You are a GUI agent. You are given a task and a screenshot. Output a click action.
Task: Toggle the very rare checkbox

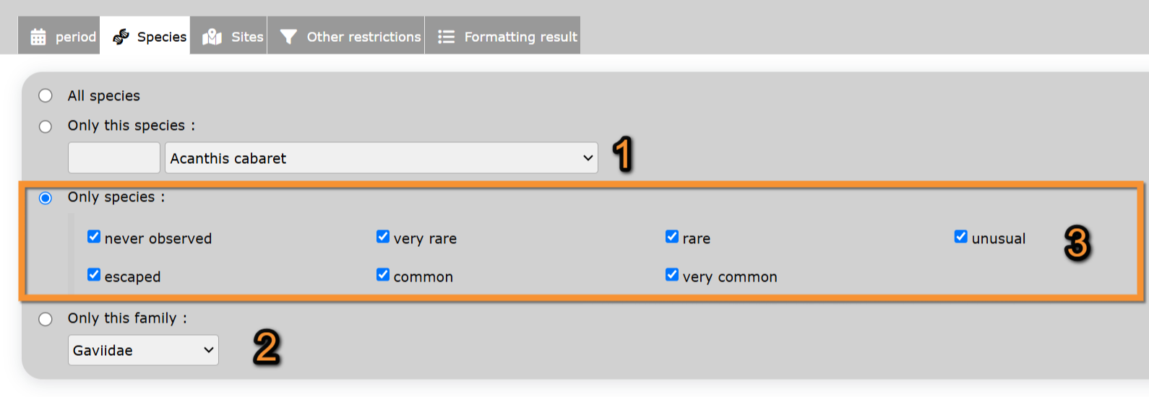click(383, 237)
